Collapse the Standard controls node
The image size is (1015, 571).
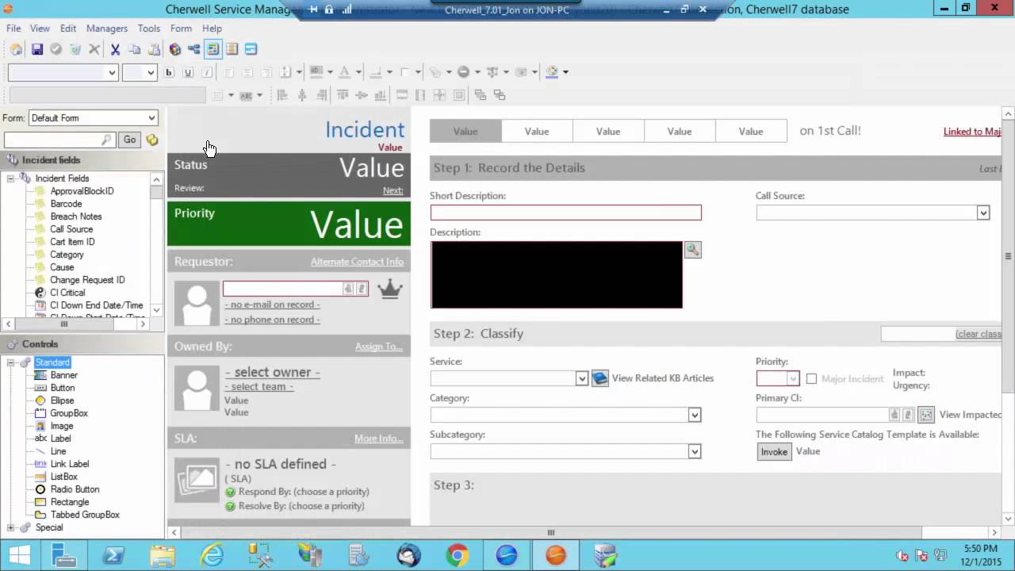(x=11, y=362)
